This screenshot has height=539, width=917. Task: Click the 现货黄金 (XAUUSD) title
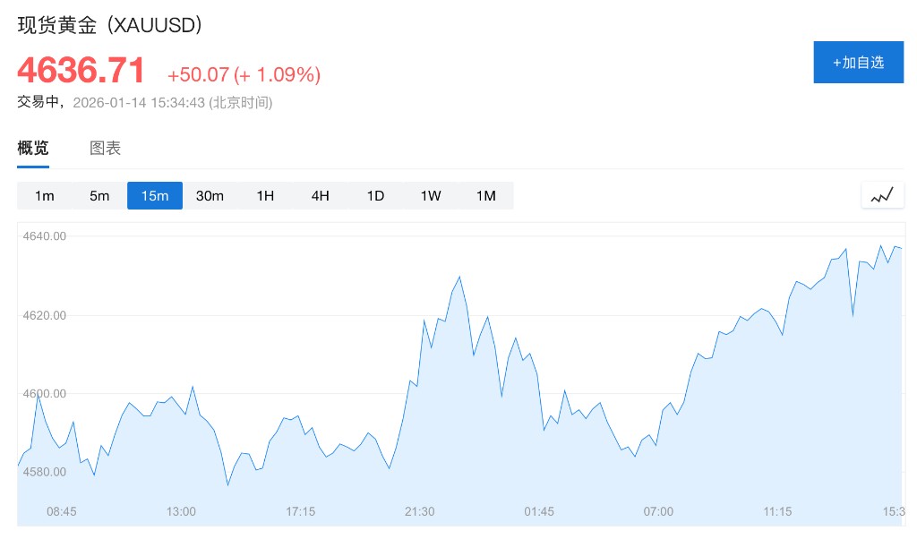tap(110, 25)
